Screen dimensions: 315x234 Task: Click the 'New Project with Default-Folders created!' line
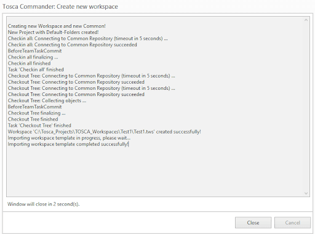(x=53, y=32)
